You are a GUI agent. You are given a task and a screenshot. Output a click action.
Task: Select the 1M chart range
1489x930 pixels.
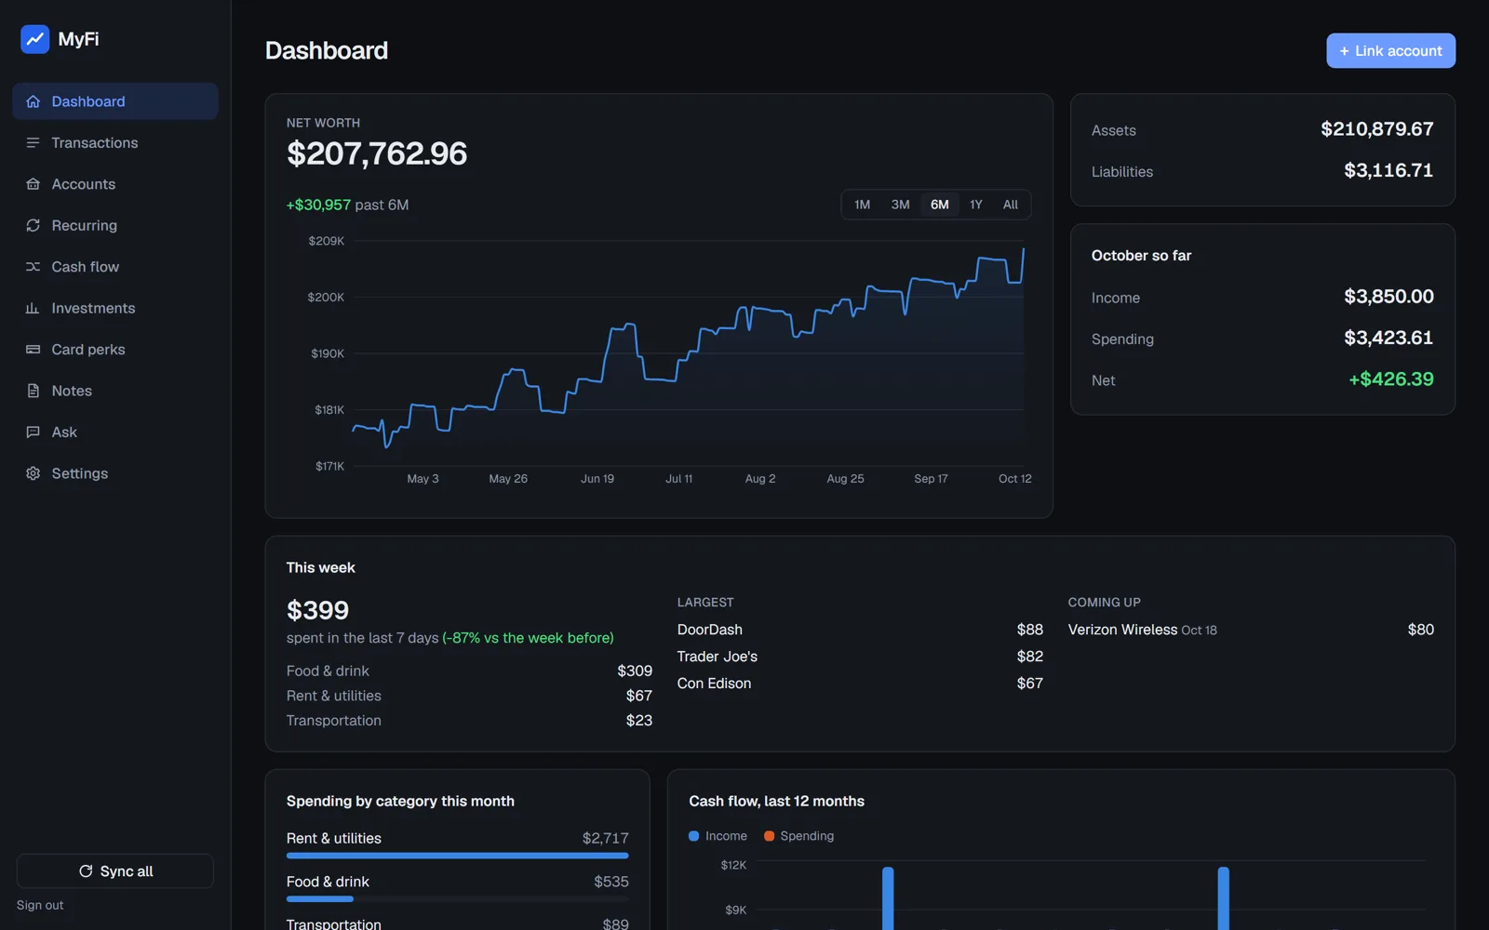(x=863, y=205)
